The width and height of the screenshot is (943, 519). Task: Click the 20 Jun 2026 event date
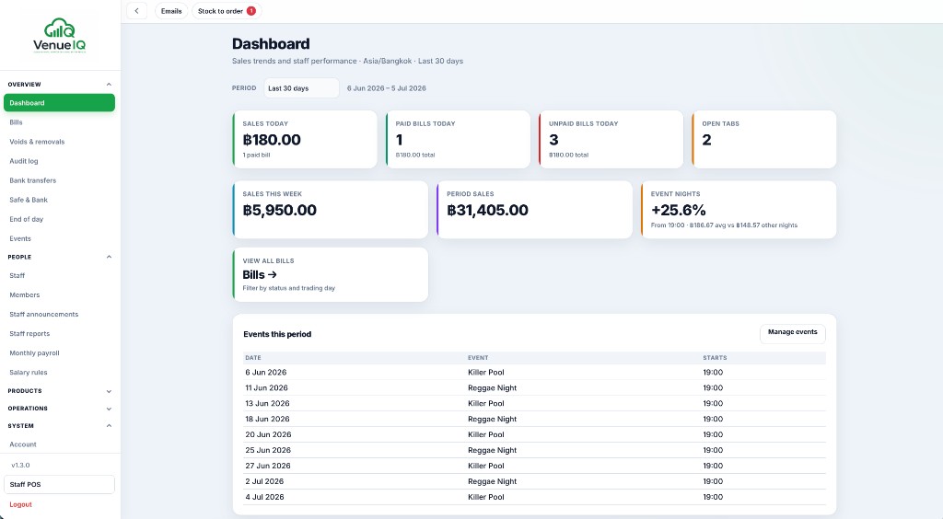[x=268, y=435]
